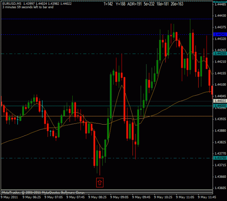Screen dimensions: 227x201
Task: Click the EURUSD,M5 chart title text
Action: pyautogui.click(x=12, y=4)
